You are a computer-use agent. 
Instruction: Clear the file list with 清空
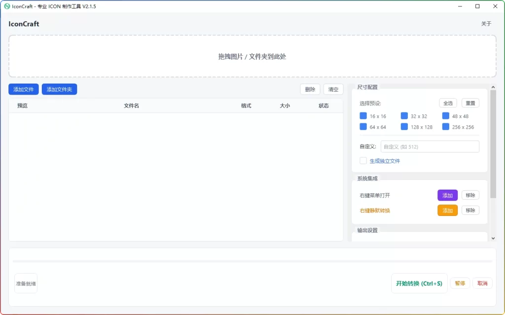333,89
